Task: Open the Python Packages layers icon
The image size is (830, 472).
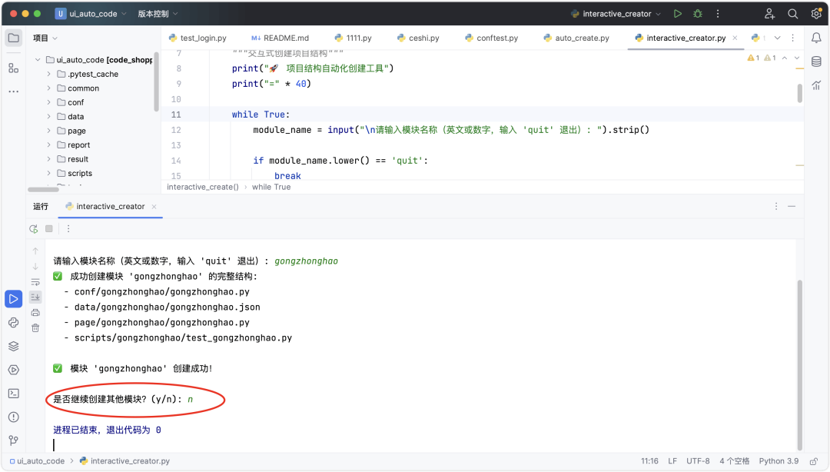Action: (14, 346)
